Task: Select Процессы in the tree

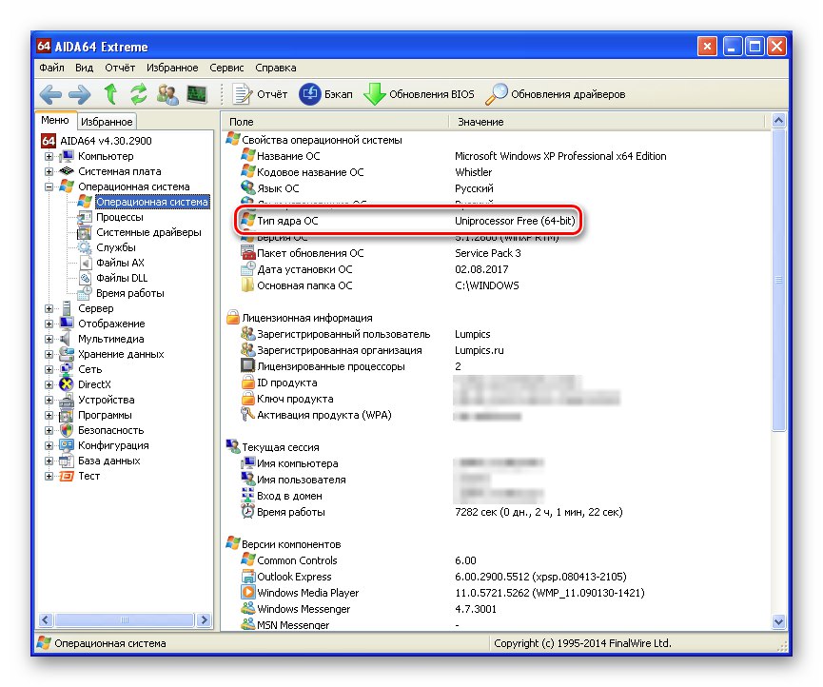Action: [x=120, y=217]
